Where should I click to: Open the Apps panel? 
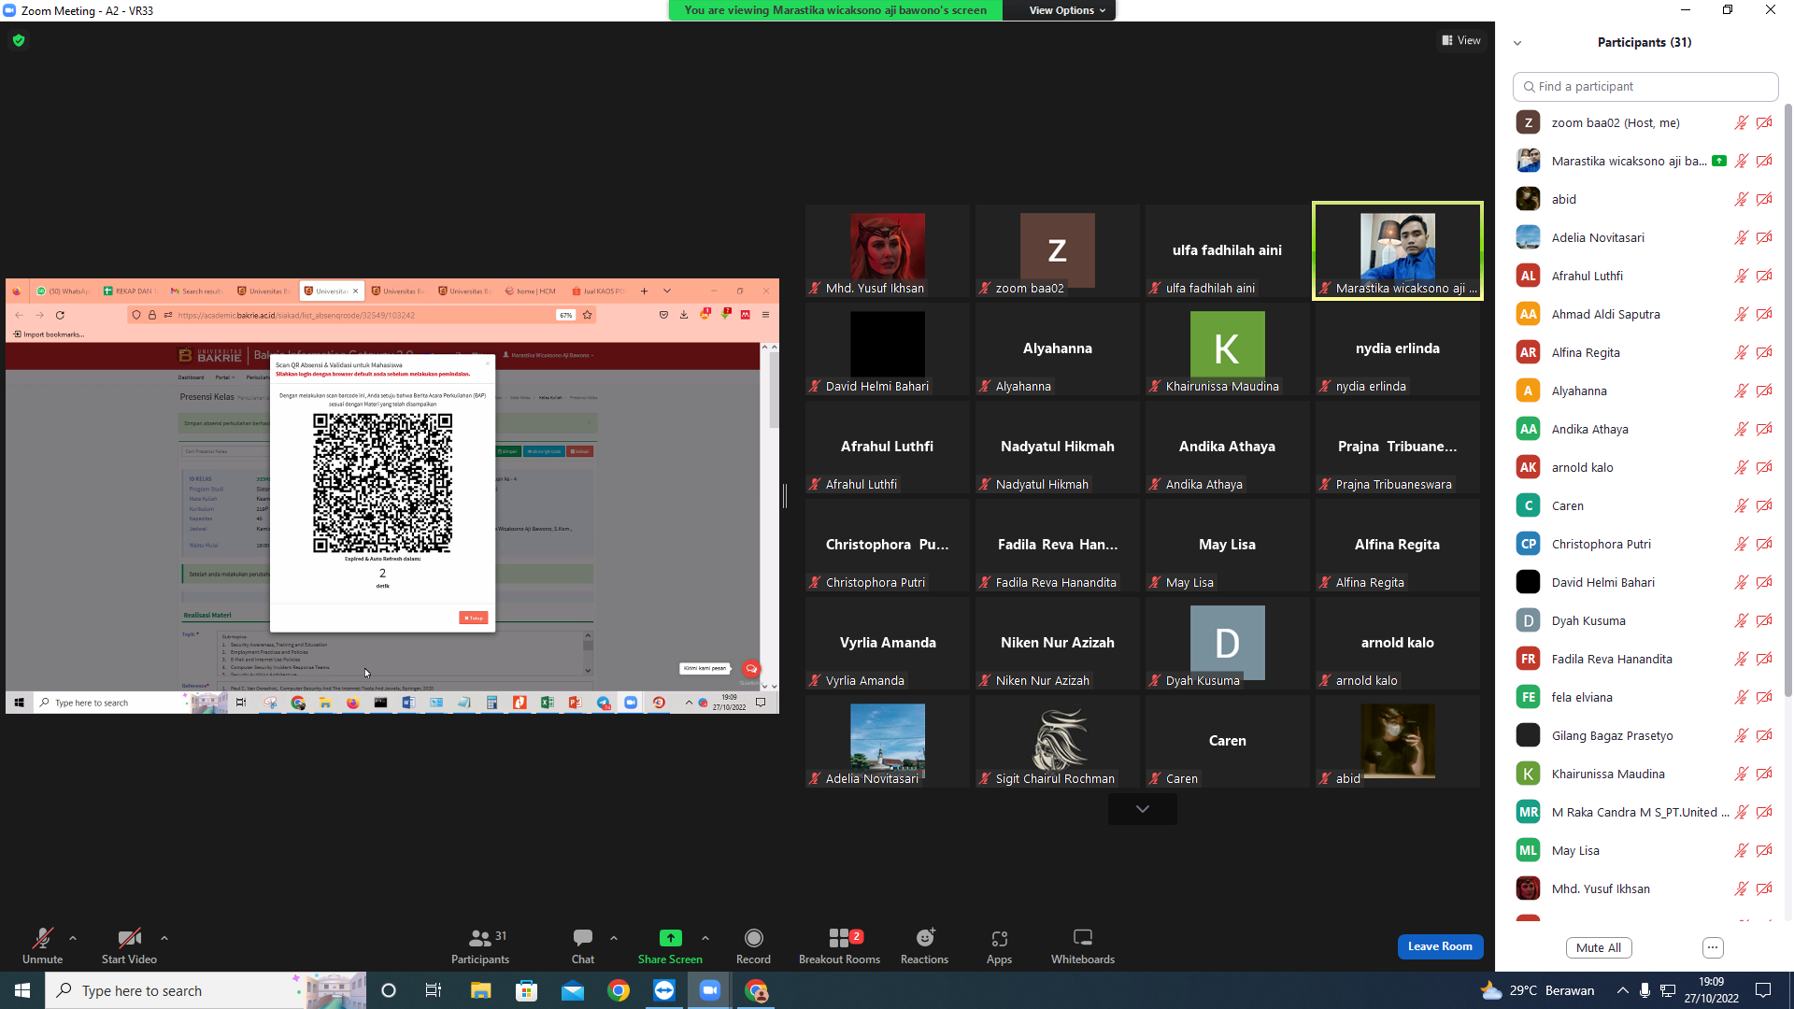pyautogui.click(x=999, y=945)
